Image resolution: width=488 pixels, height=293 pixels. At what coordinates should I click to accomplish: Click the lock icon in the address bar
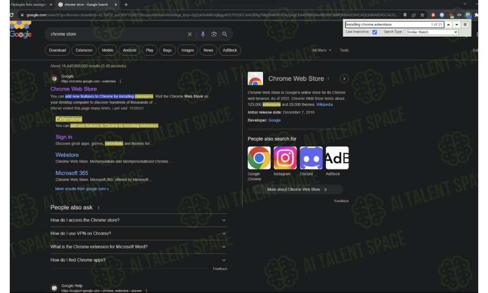click(22, 15)
